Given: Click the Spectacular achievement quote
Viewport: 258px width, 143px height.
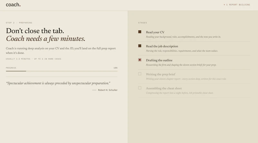Looking at the screenshot, I should click(58, 83).
